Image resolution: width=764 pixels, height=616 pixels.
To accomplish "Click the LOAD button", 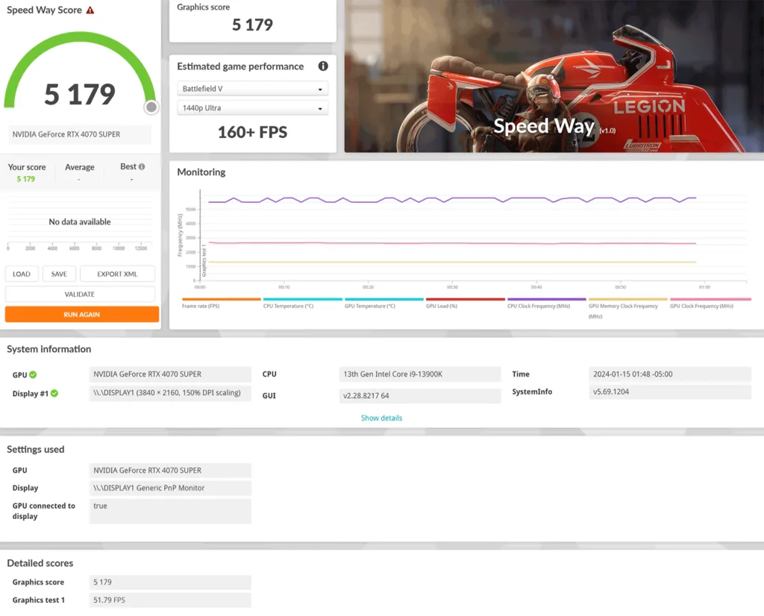I will pos(22,274).
